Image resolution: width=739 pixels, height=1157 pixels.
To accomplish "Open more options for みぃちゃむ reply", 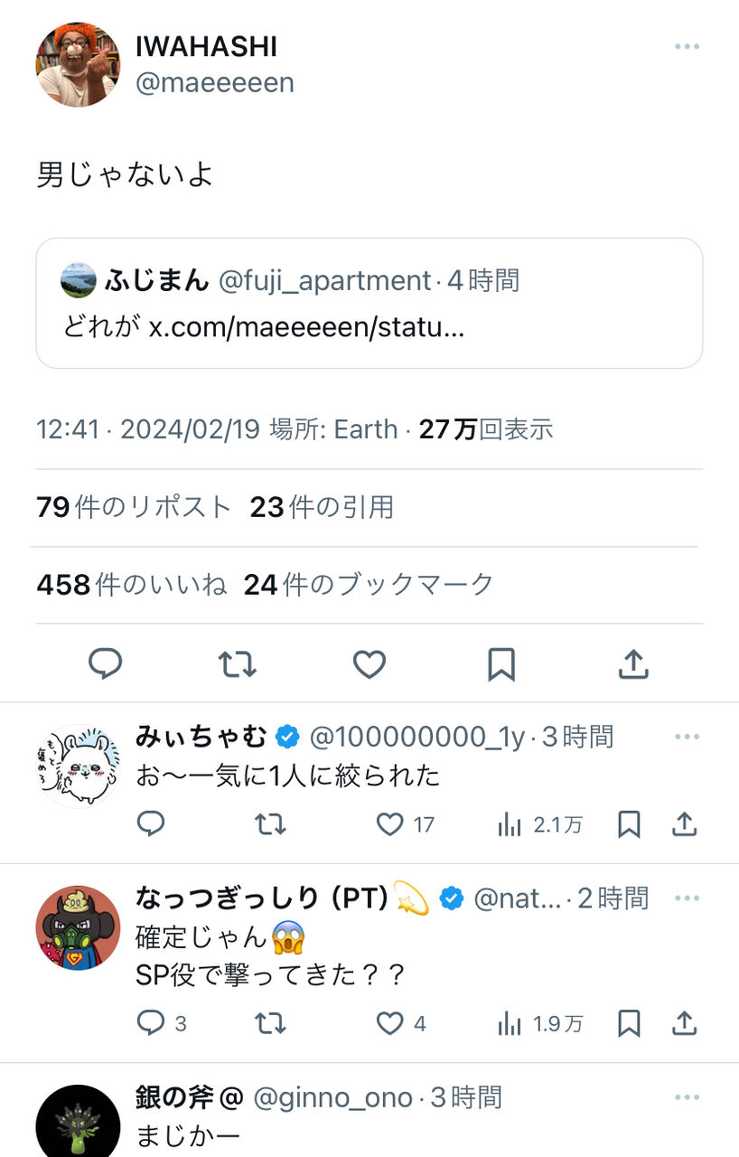I will 687,738.
